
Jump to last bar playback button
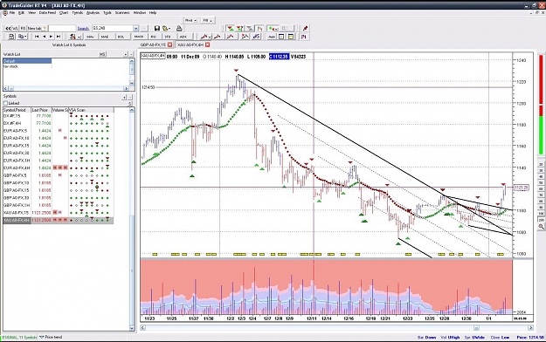[x=59, y=37]
